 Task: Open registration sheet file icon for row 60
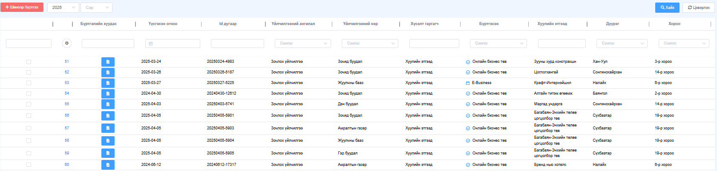(108, 165)
